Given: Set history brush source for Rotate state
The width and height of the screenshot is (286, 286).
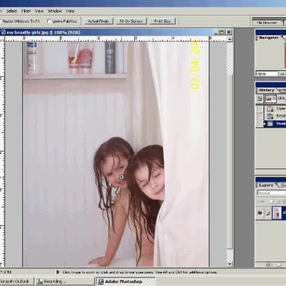Looking at the screenshot, I should click(260, 116).
